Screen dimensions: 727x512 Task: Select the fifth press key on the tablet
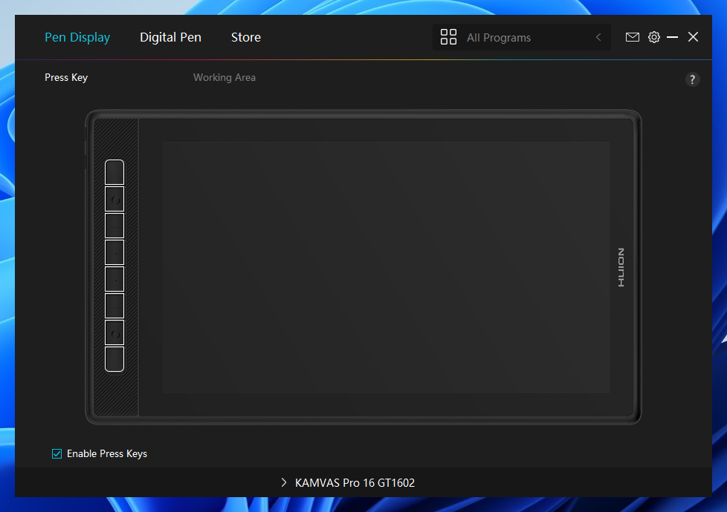[114, 279]
